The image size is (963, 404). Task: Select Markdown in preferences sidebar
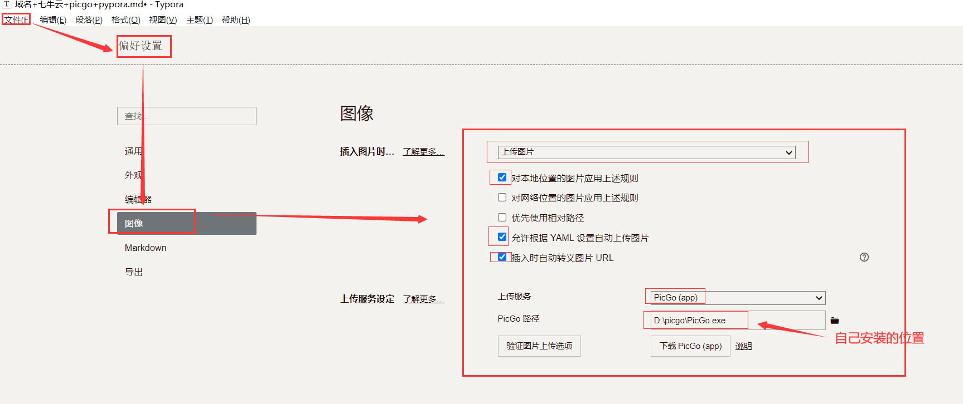point(187,248)
